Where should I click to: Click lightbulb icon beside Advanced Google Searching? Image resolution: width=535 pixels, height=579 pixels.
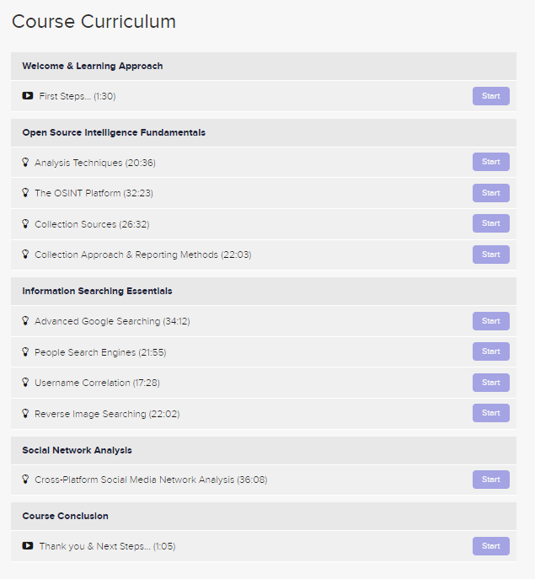point(25,320)
